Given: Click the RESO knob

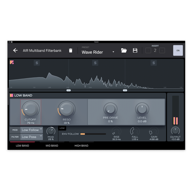Looking at the screenshot, I should (x=67, y=108).
